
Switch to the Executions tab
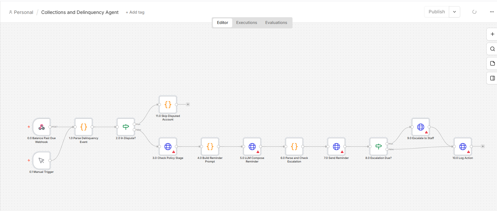coord(247,23)
